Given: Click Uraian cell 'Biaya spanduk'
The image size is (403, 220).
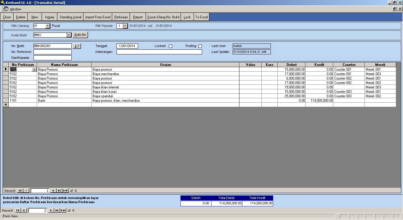Looking at the screenshot, I should 165,96.
